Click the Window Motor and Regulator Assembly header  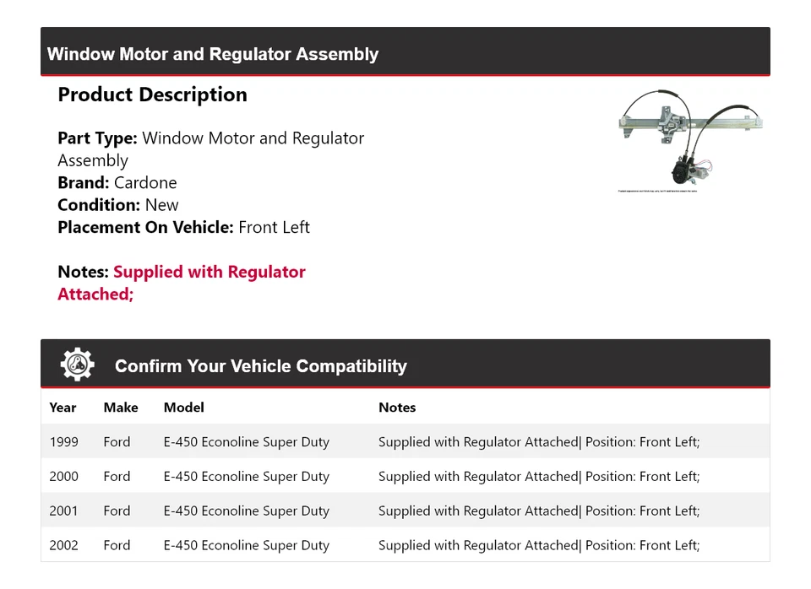(x=213, y=54)
